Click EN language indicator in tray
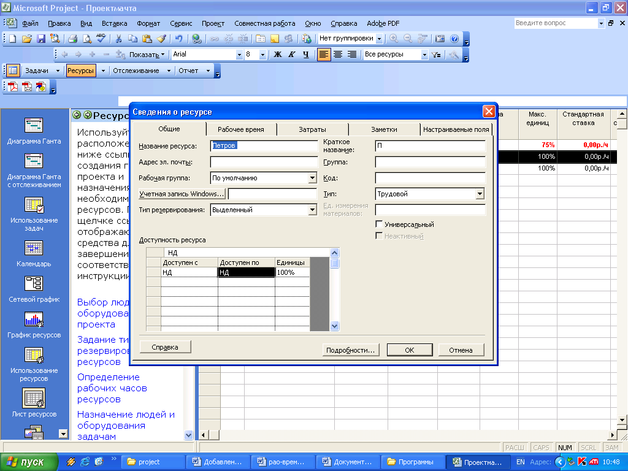 520,462
